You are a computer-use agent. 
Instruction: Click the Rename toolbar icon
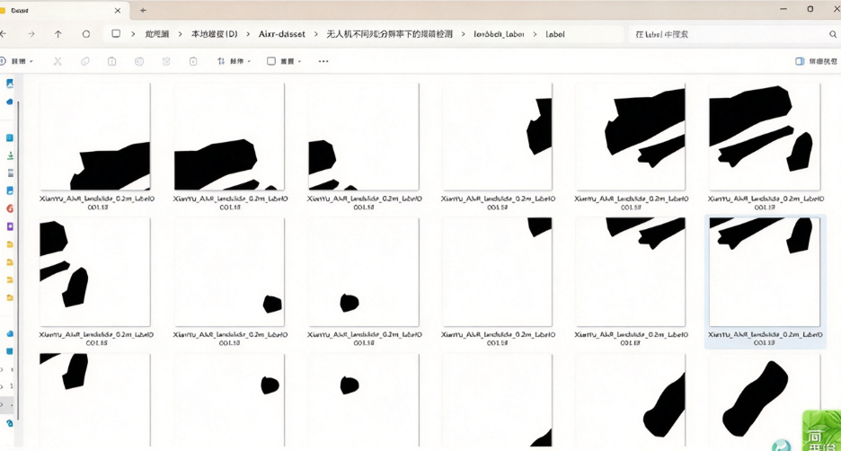point(139,61)
